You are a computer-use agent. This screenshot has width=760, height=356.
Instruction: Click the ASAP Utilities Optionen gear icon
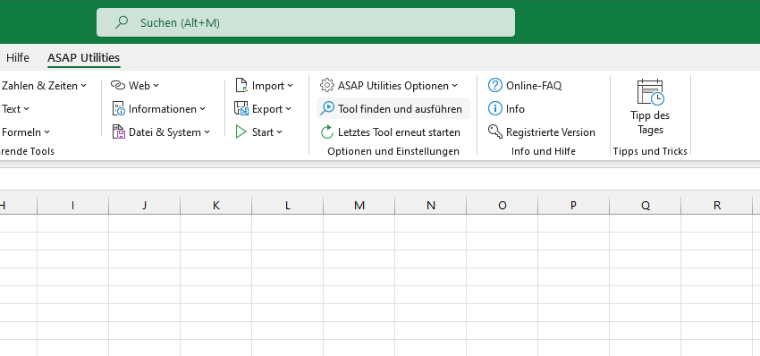[x=327, y=85]
